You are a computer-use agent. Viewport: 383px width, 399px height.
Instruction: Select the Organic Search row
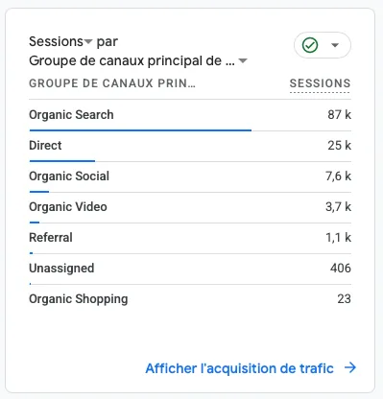190,115
